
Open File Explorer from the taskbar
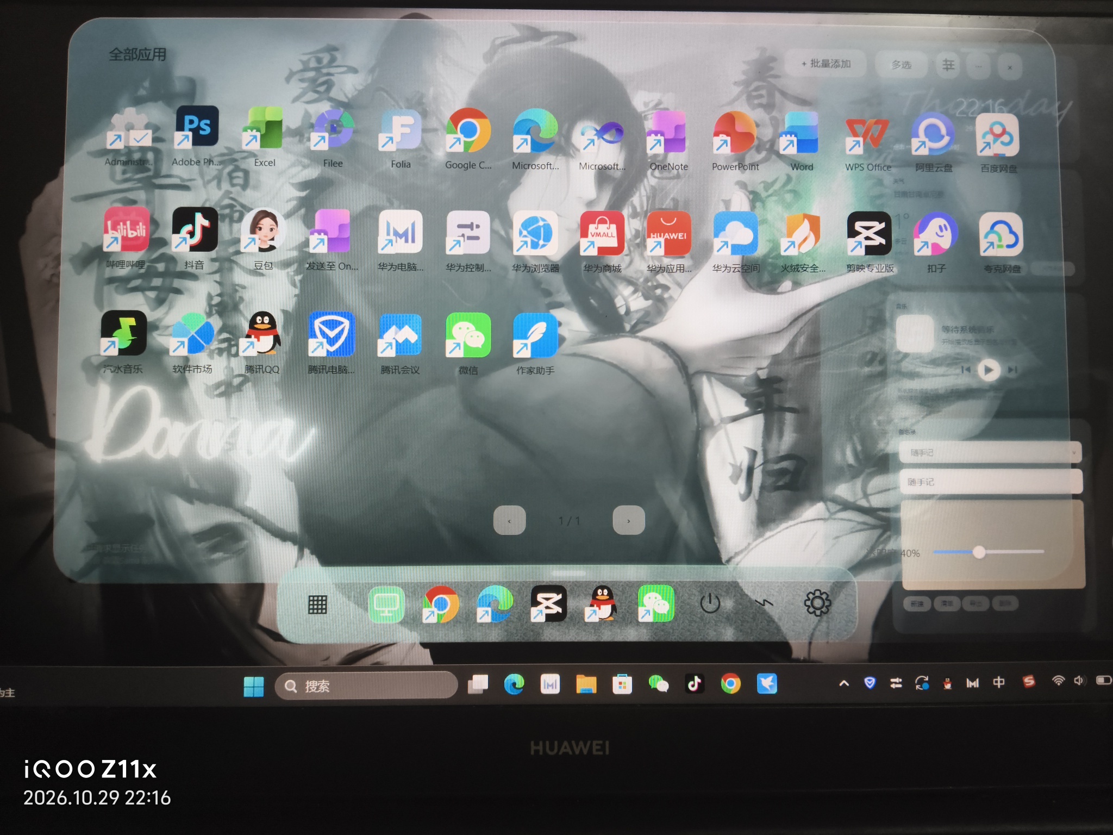586,684
